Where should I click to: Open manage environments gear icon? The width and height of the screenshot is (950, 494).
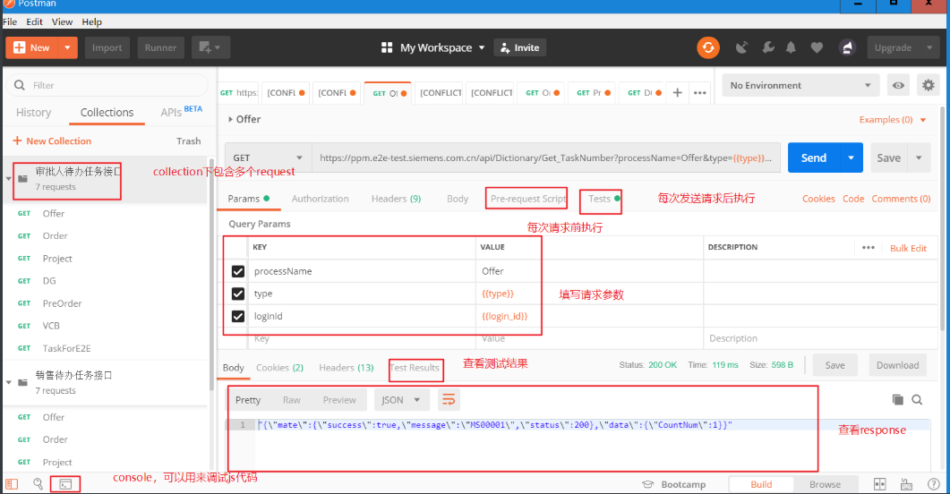[x=929, y=85]
